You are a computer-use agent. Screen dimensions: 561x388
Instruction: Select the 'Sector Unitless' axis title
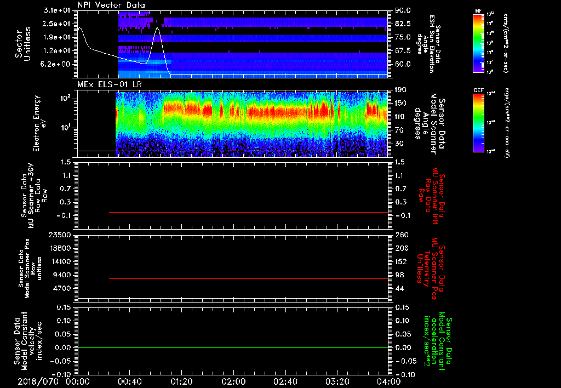coord(23,44)
